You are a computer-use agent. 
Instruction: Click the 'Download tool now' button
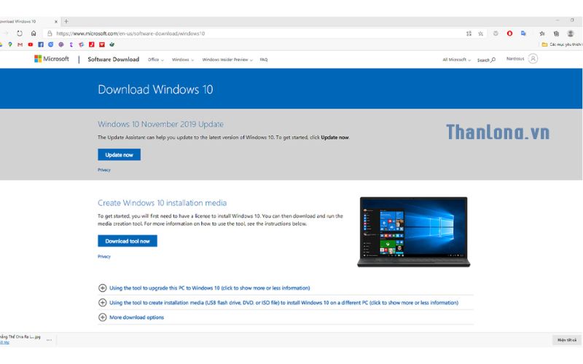point(128,241)
